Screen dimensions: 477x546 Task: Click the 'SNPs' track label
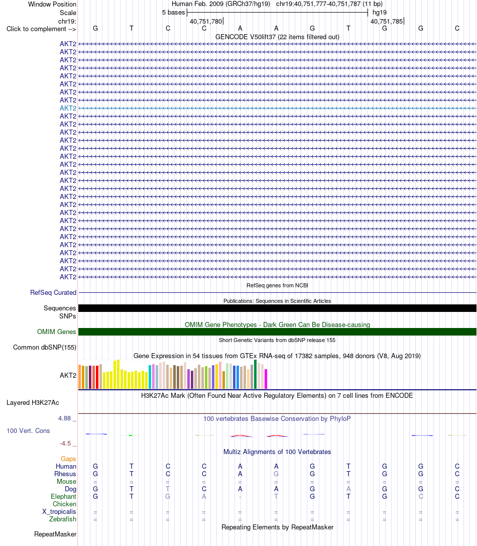(x=68, y=316)
